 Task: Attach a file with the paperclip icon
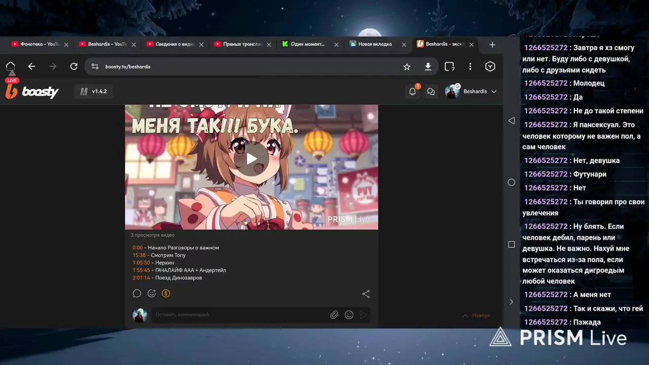pyautogui.click(x=334, y=315)
